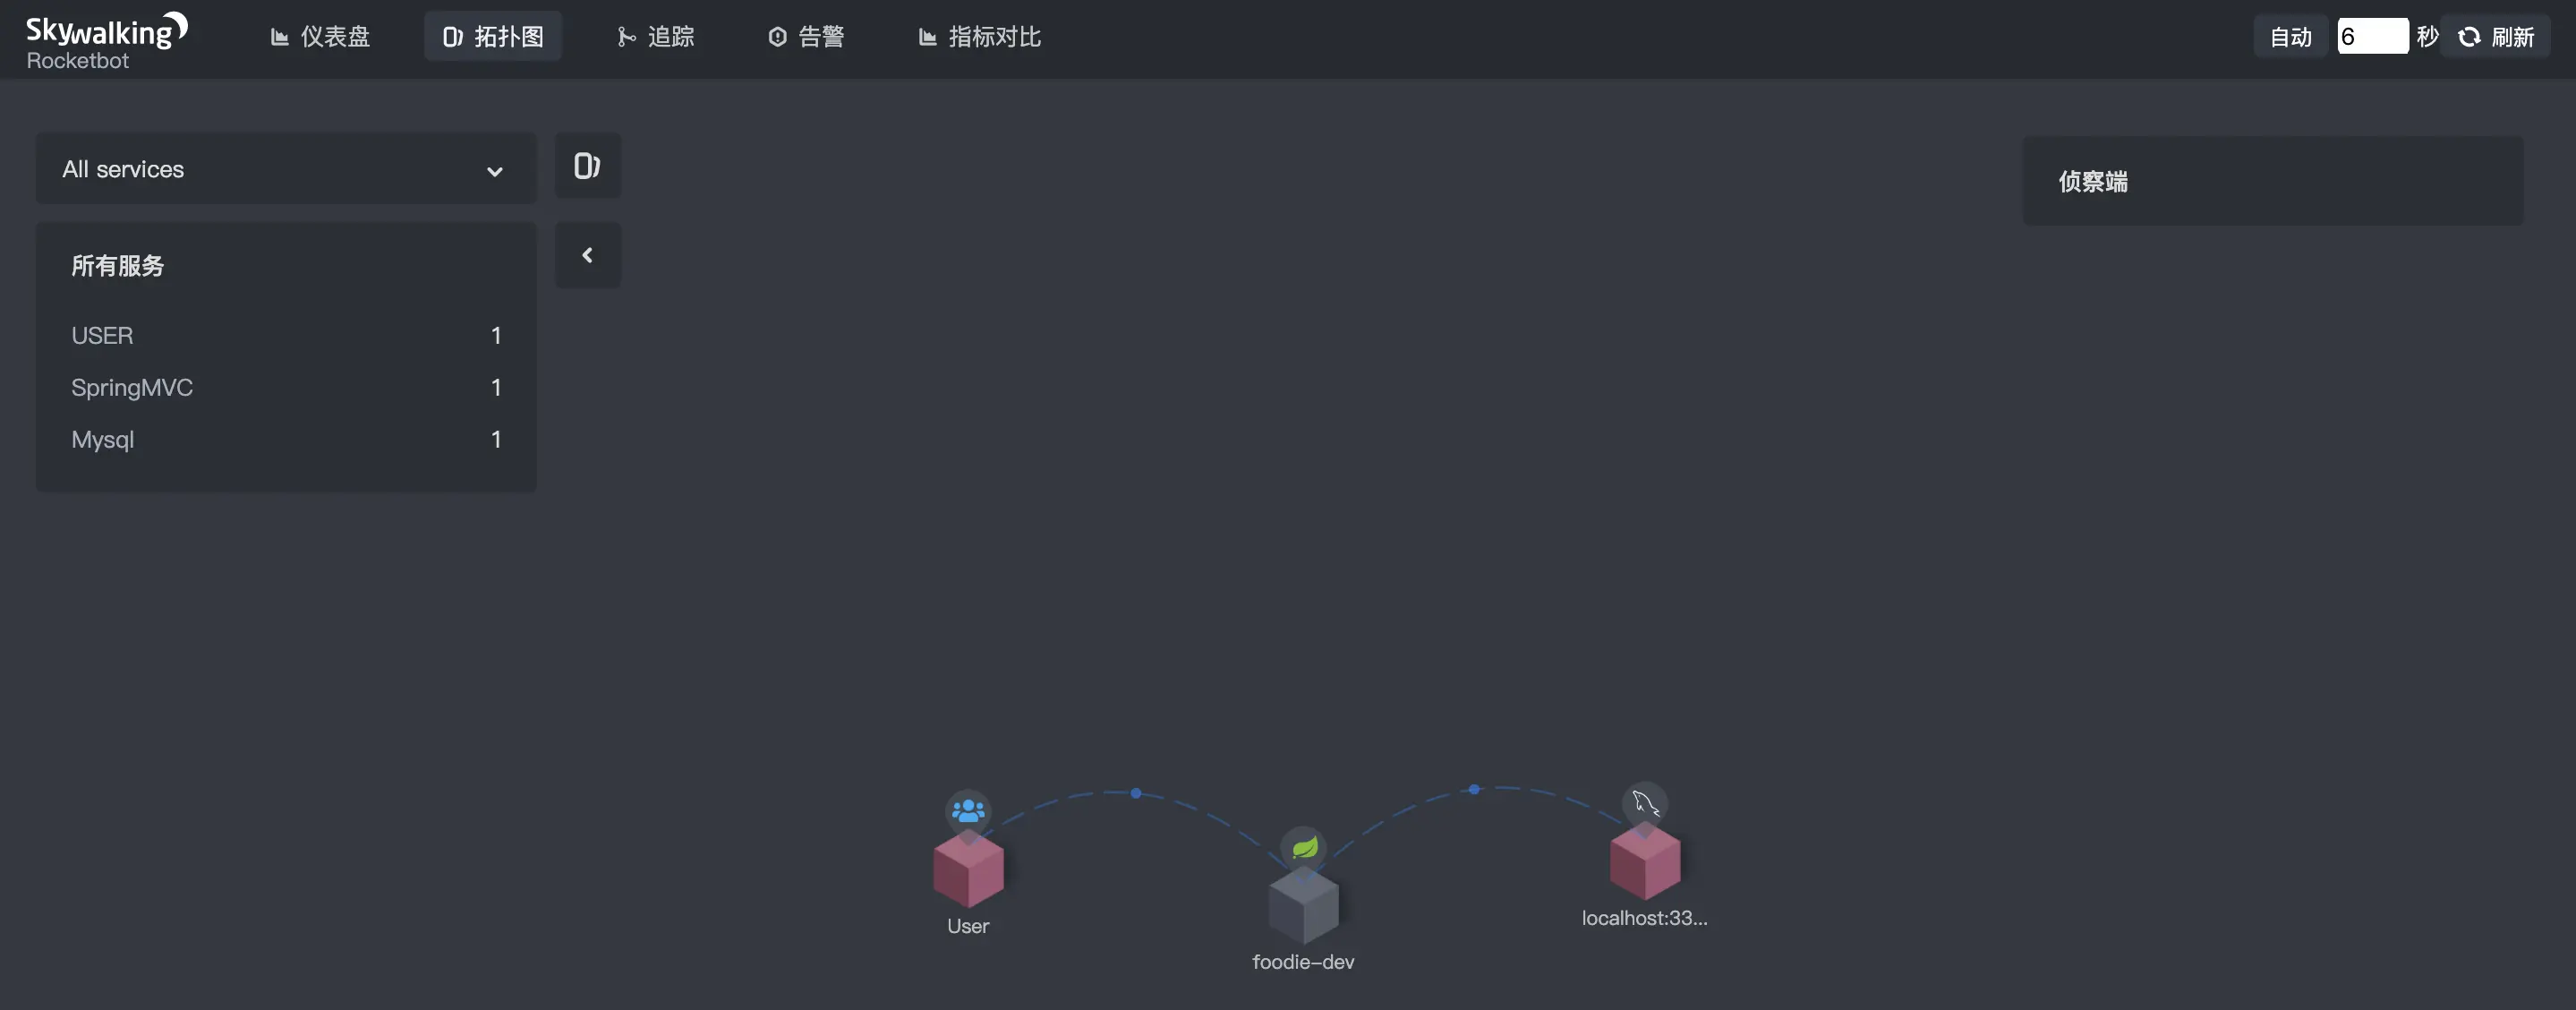Screen dimensions: 2576x1010
Task: Click the localhost MySQL cube node
Action: [1644, 862]
